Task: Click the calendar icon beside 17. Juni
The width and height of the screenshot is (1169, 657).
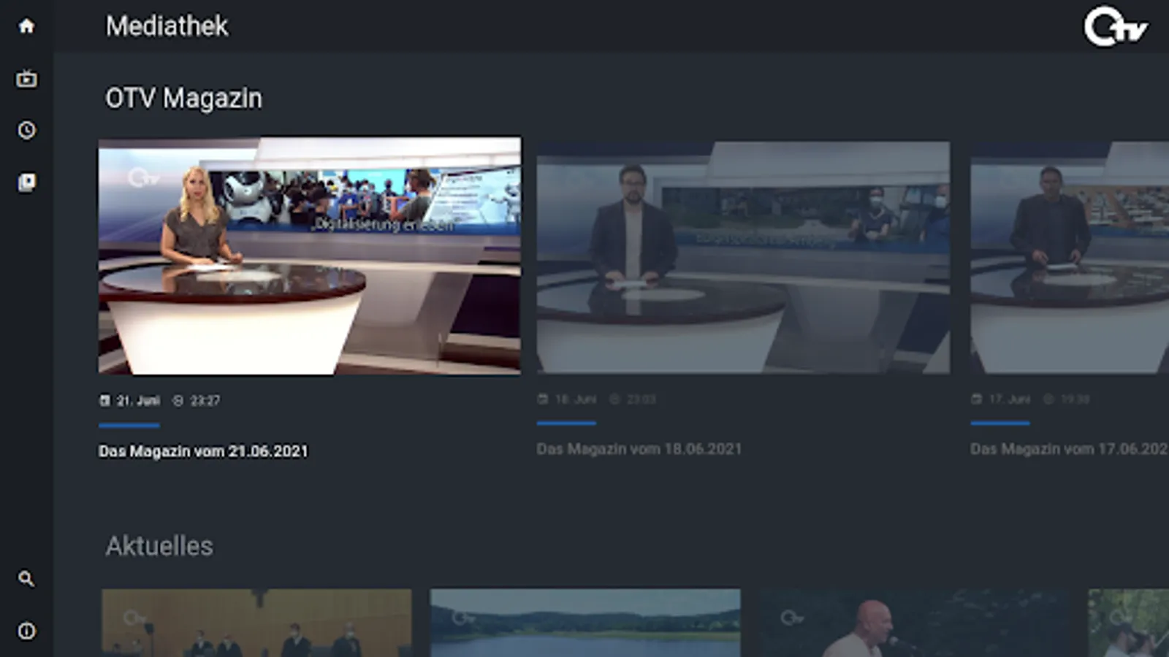Action: [x=977, y=399]
